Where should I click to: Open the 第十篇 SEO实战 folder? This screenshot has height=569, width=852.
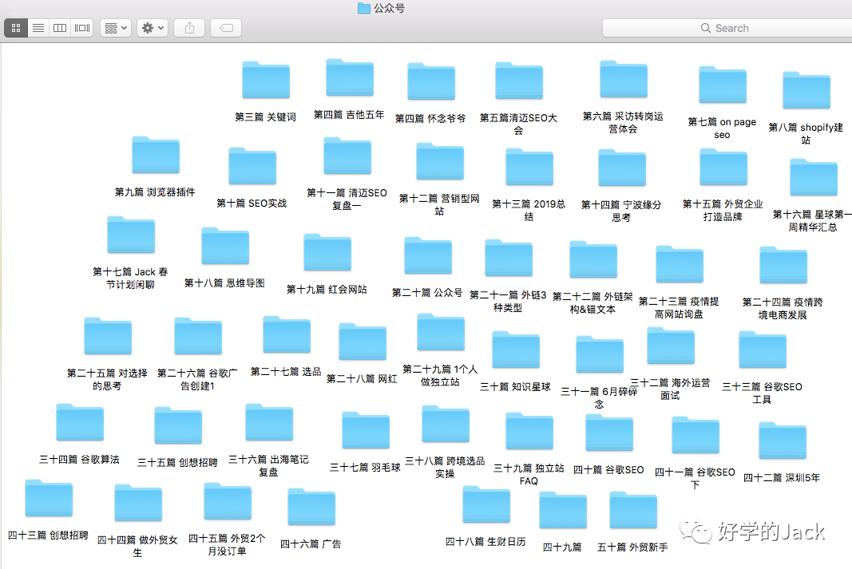click(252, 165)
